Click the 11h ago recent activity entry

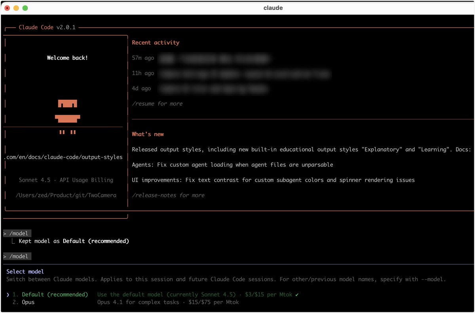(x=231, y=73)
